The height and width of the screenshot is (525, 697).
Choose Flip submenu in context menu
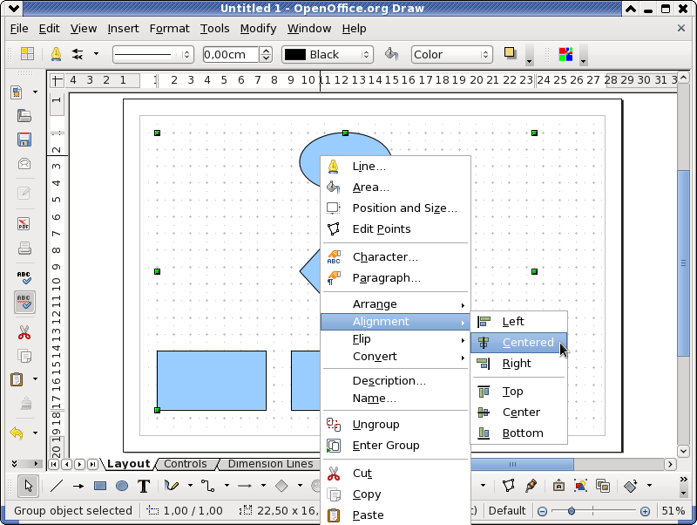coord(396,339)
